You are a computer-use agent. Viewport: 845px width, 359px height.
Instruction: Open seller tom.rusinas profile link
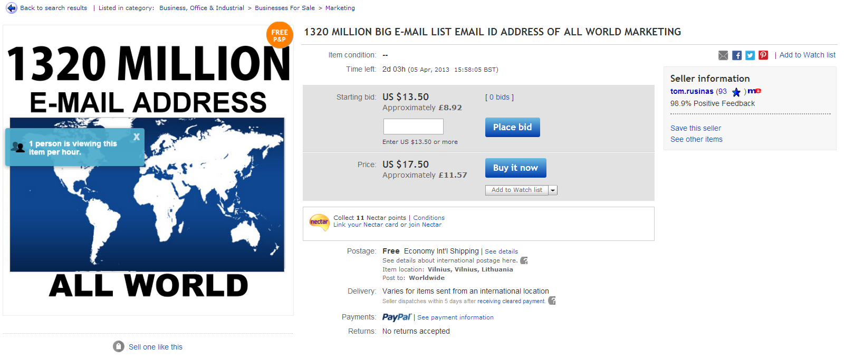click(692, 91)
